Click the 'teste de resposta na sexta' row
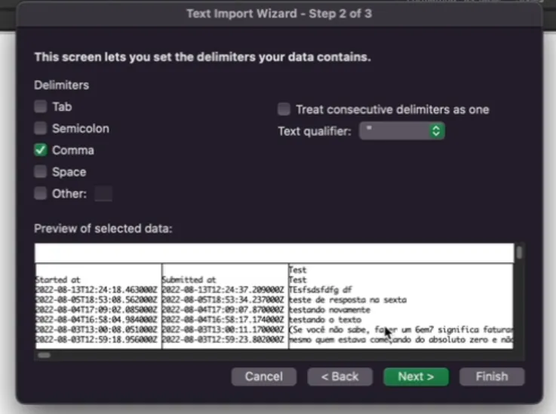This screenshot has width=556, height=414. point(348,300)
